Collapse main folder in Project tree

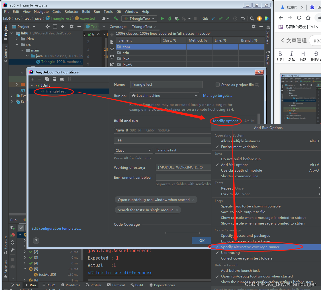click(22, 50)
